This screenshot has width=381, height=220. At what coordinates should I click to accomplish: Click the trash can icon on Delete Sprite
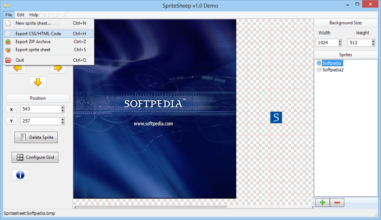(23, 137)
